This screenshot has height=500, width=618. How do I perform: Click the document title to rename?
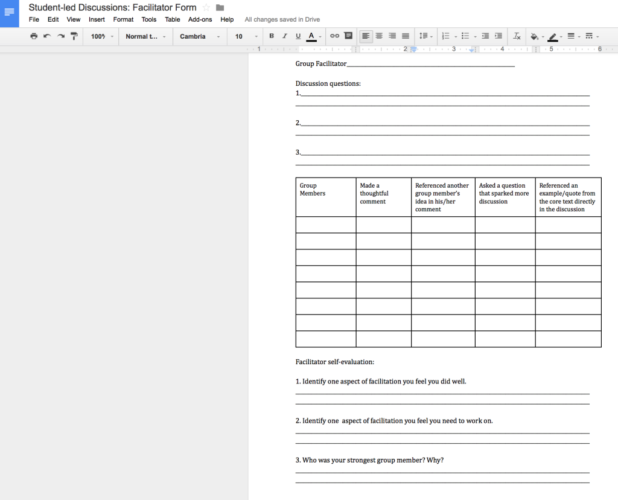coord(113,8)
